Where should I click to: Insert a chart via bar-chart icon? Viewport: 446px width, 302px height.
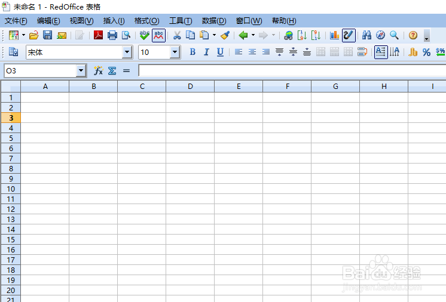pos(335,35)
